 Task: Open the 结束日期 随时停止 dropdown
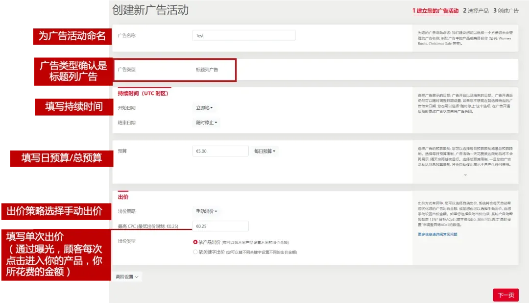[x=207, y=123]
